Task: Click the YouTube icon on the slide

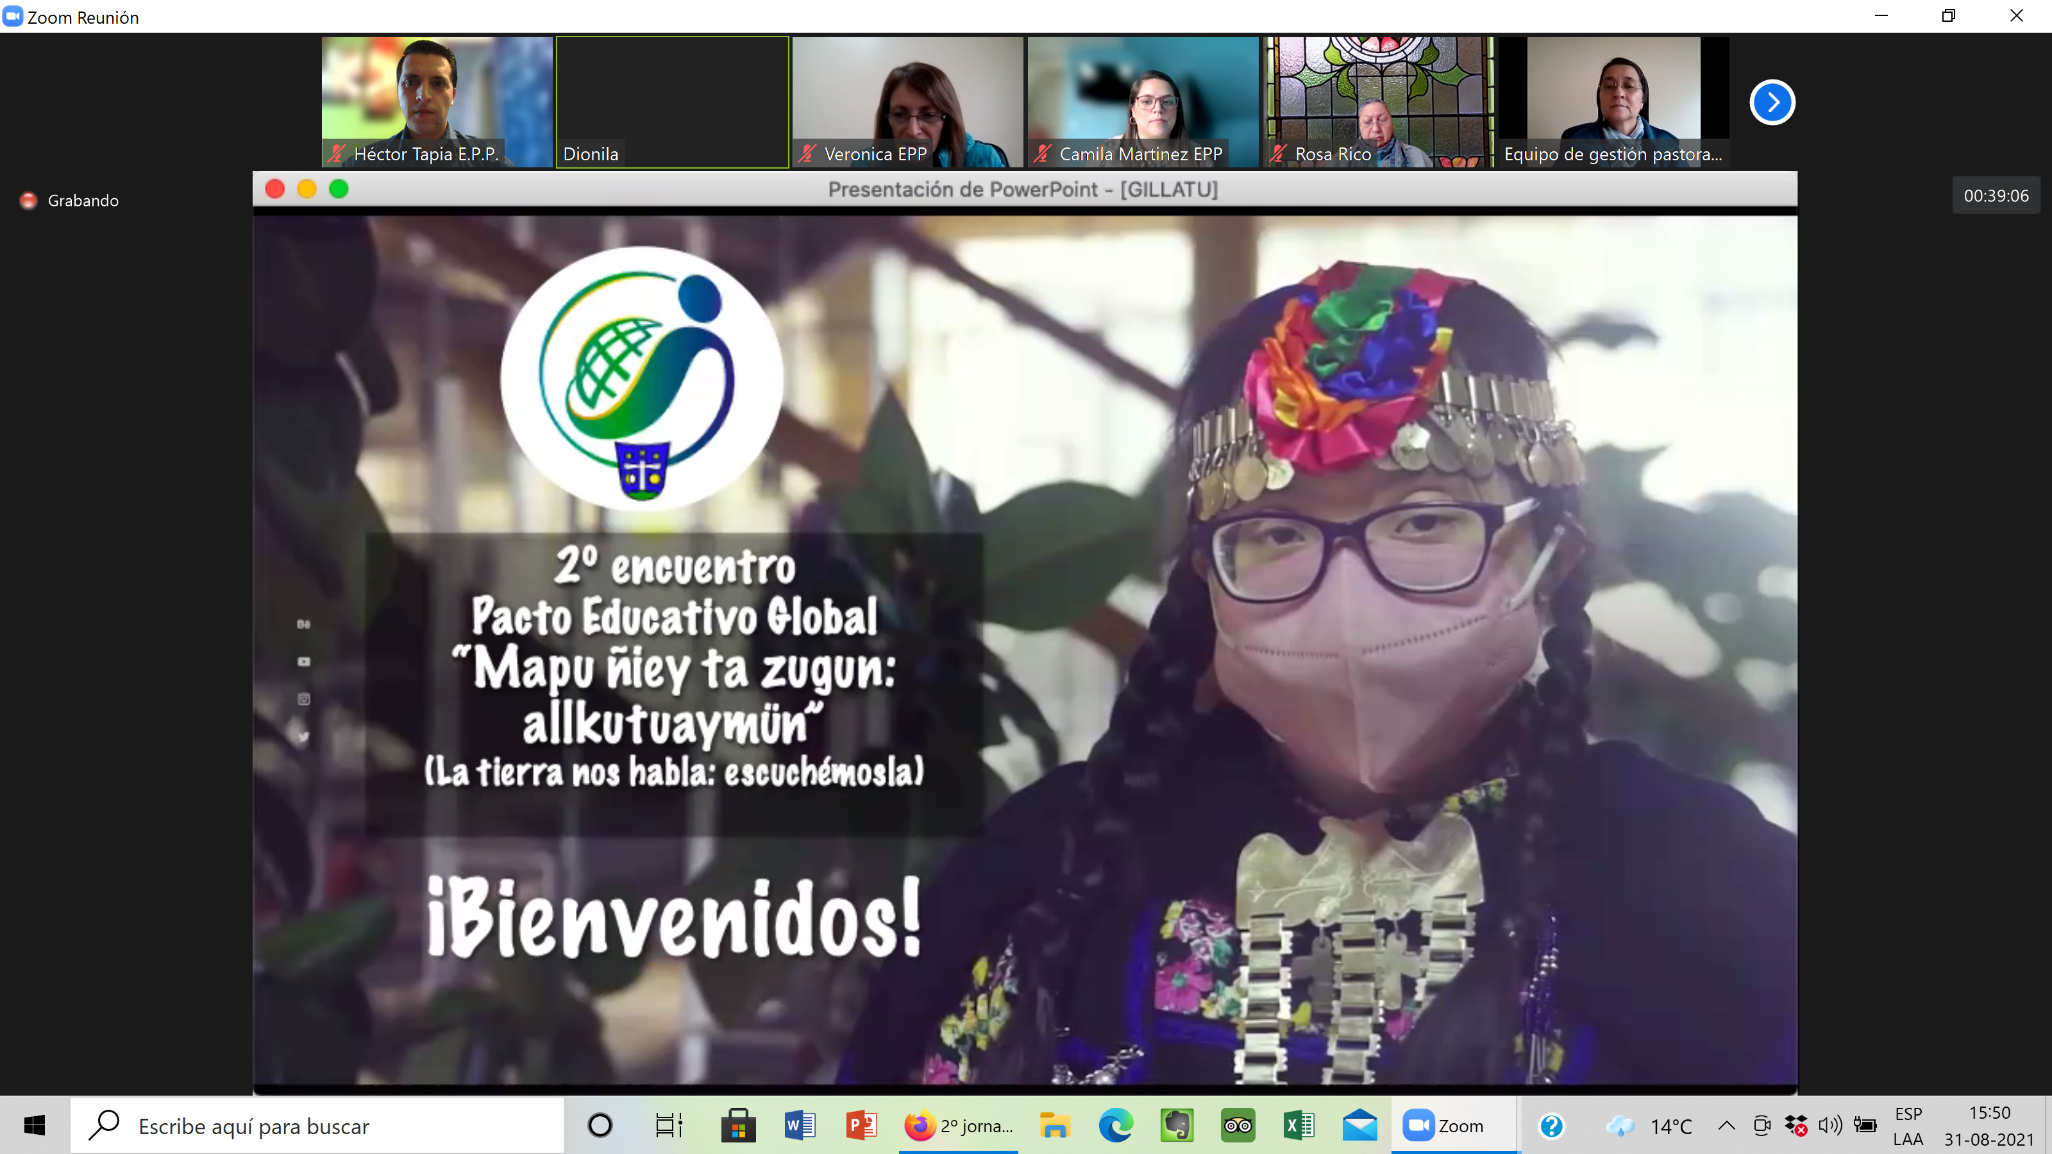Action: pos(303,661)
